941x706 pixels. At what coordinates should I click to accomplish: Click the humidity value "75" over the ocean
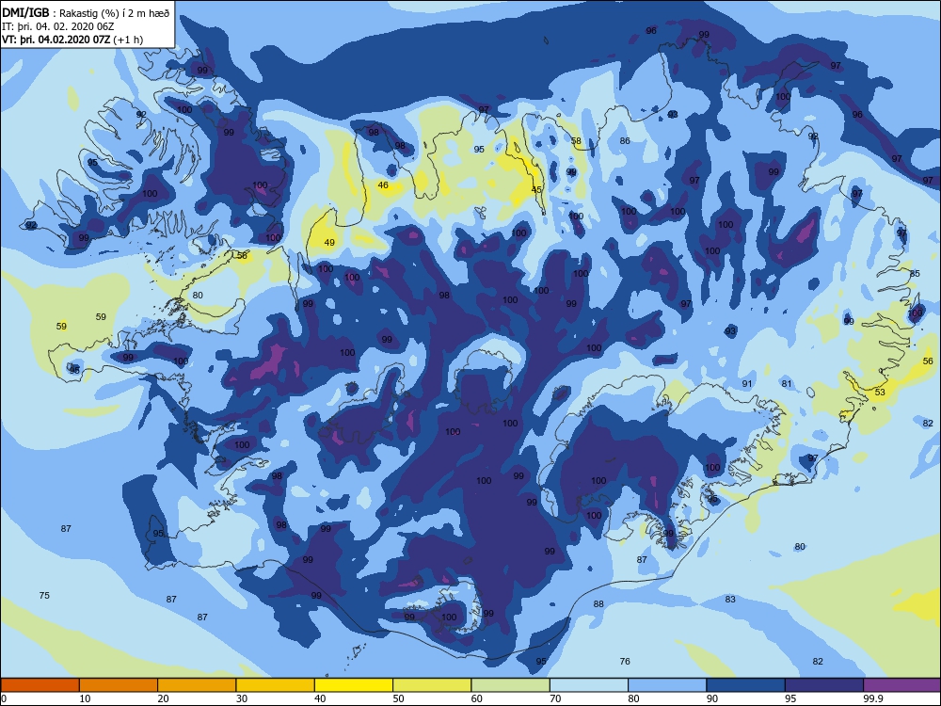click(x=44, y=595)
